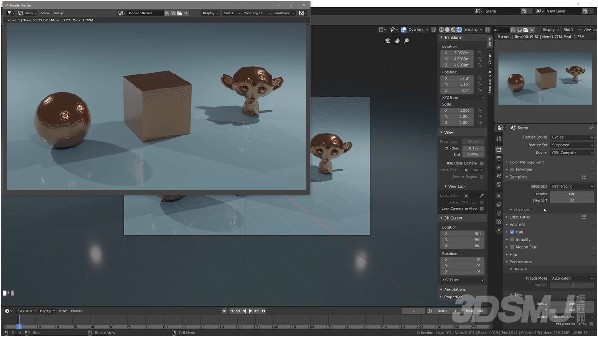Open the Object Data light bulb tab

click(499, 213)
